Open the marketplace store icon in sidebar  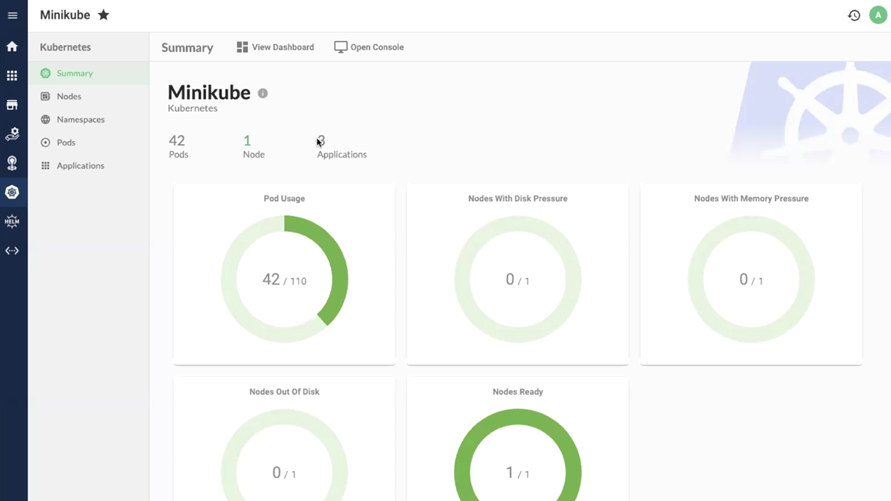[13, 105]
